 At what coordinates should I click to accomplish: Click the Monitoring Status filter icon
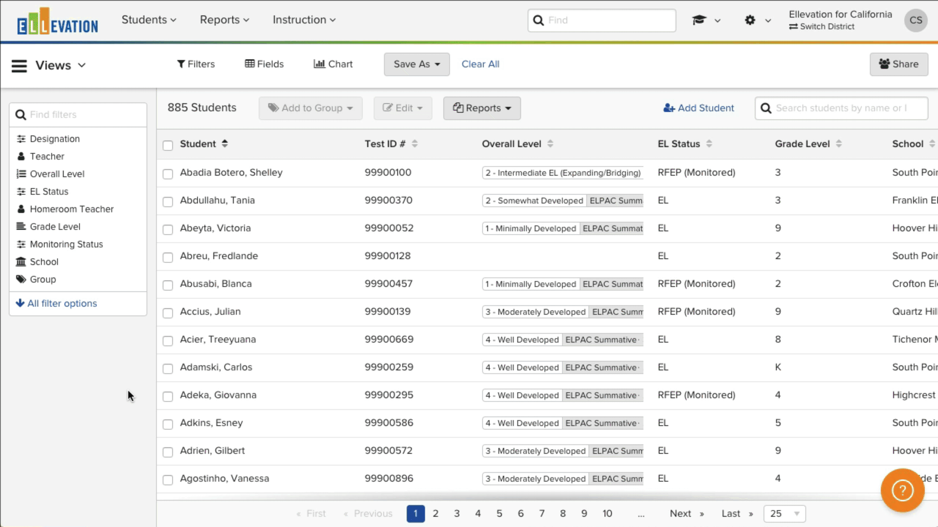(x=21, y=244)
